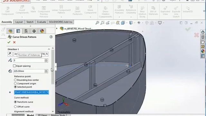Collapse Direction 1 section

coord(49,49)
